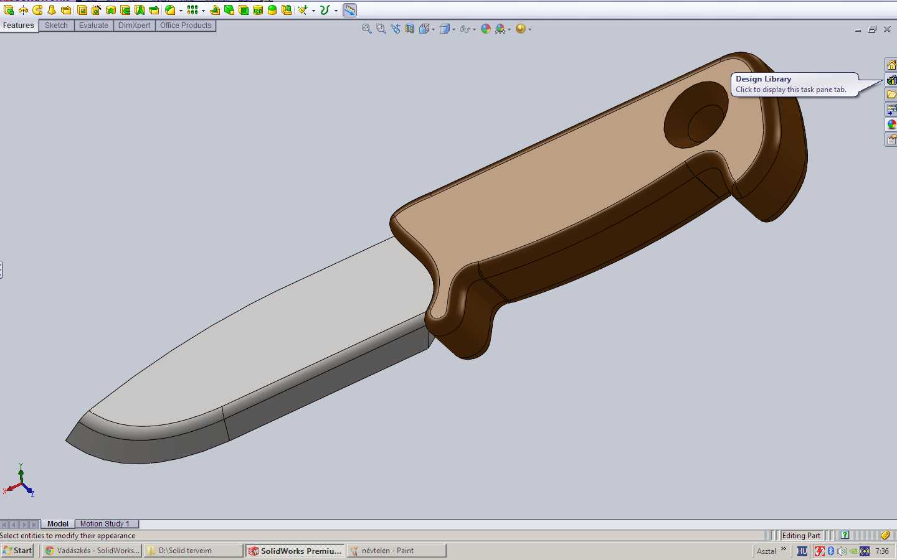Screen dimensions: 897x560
Task: Toggle the Section View icon
Action: (x=410, y=29)
